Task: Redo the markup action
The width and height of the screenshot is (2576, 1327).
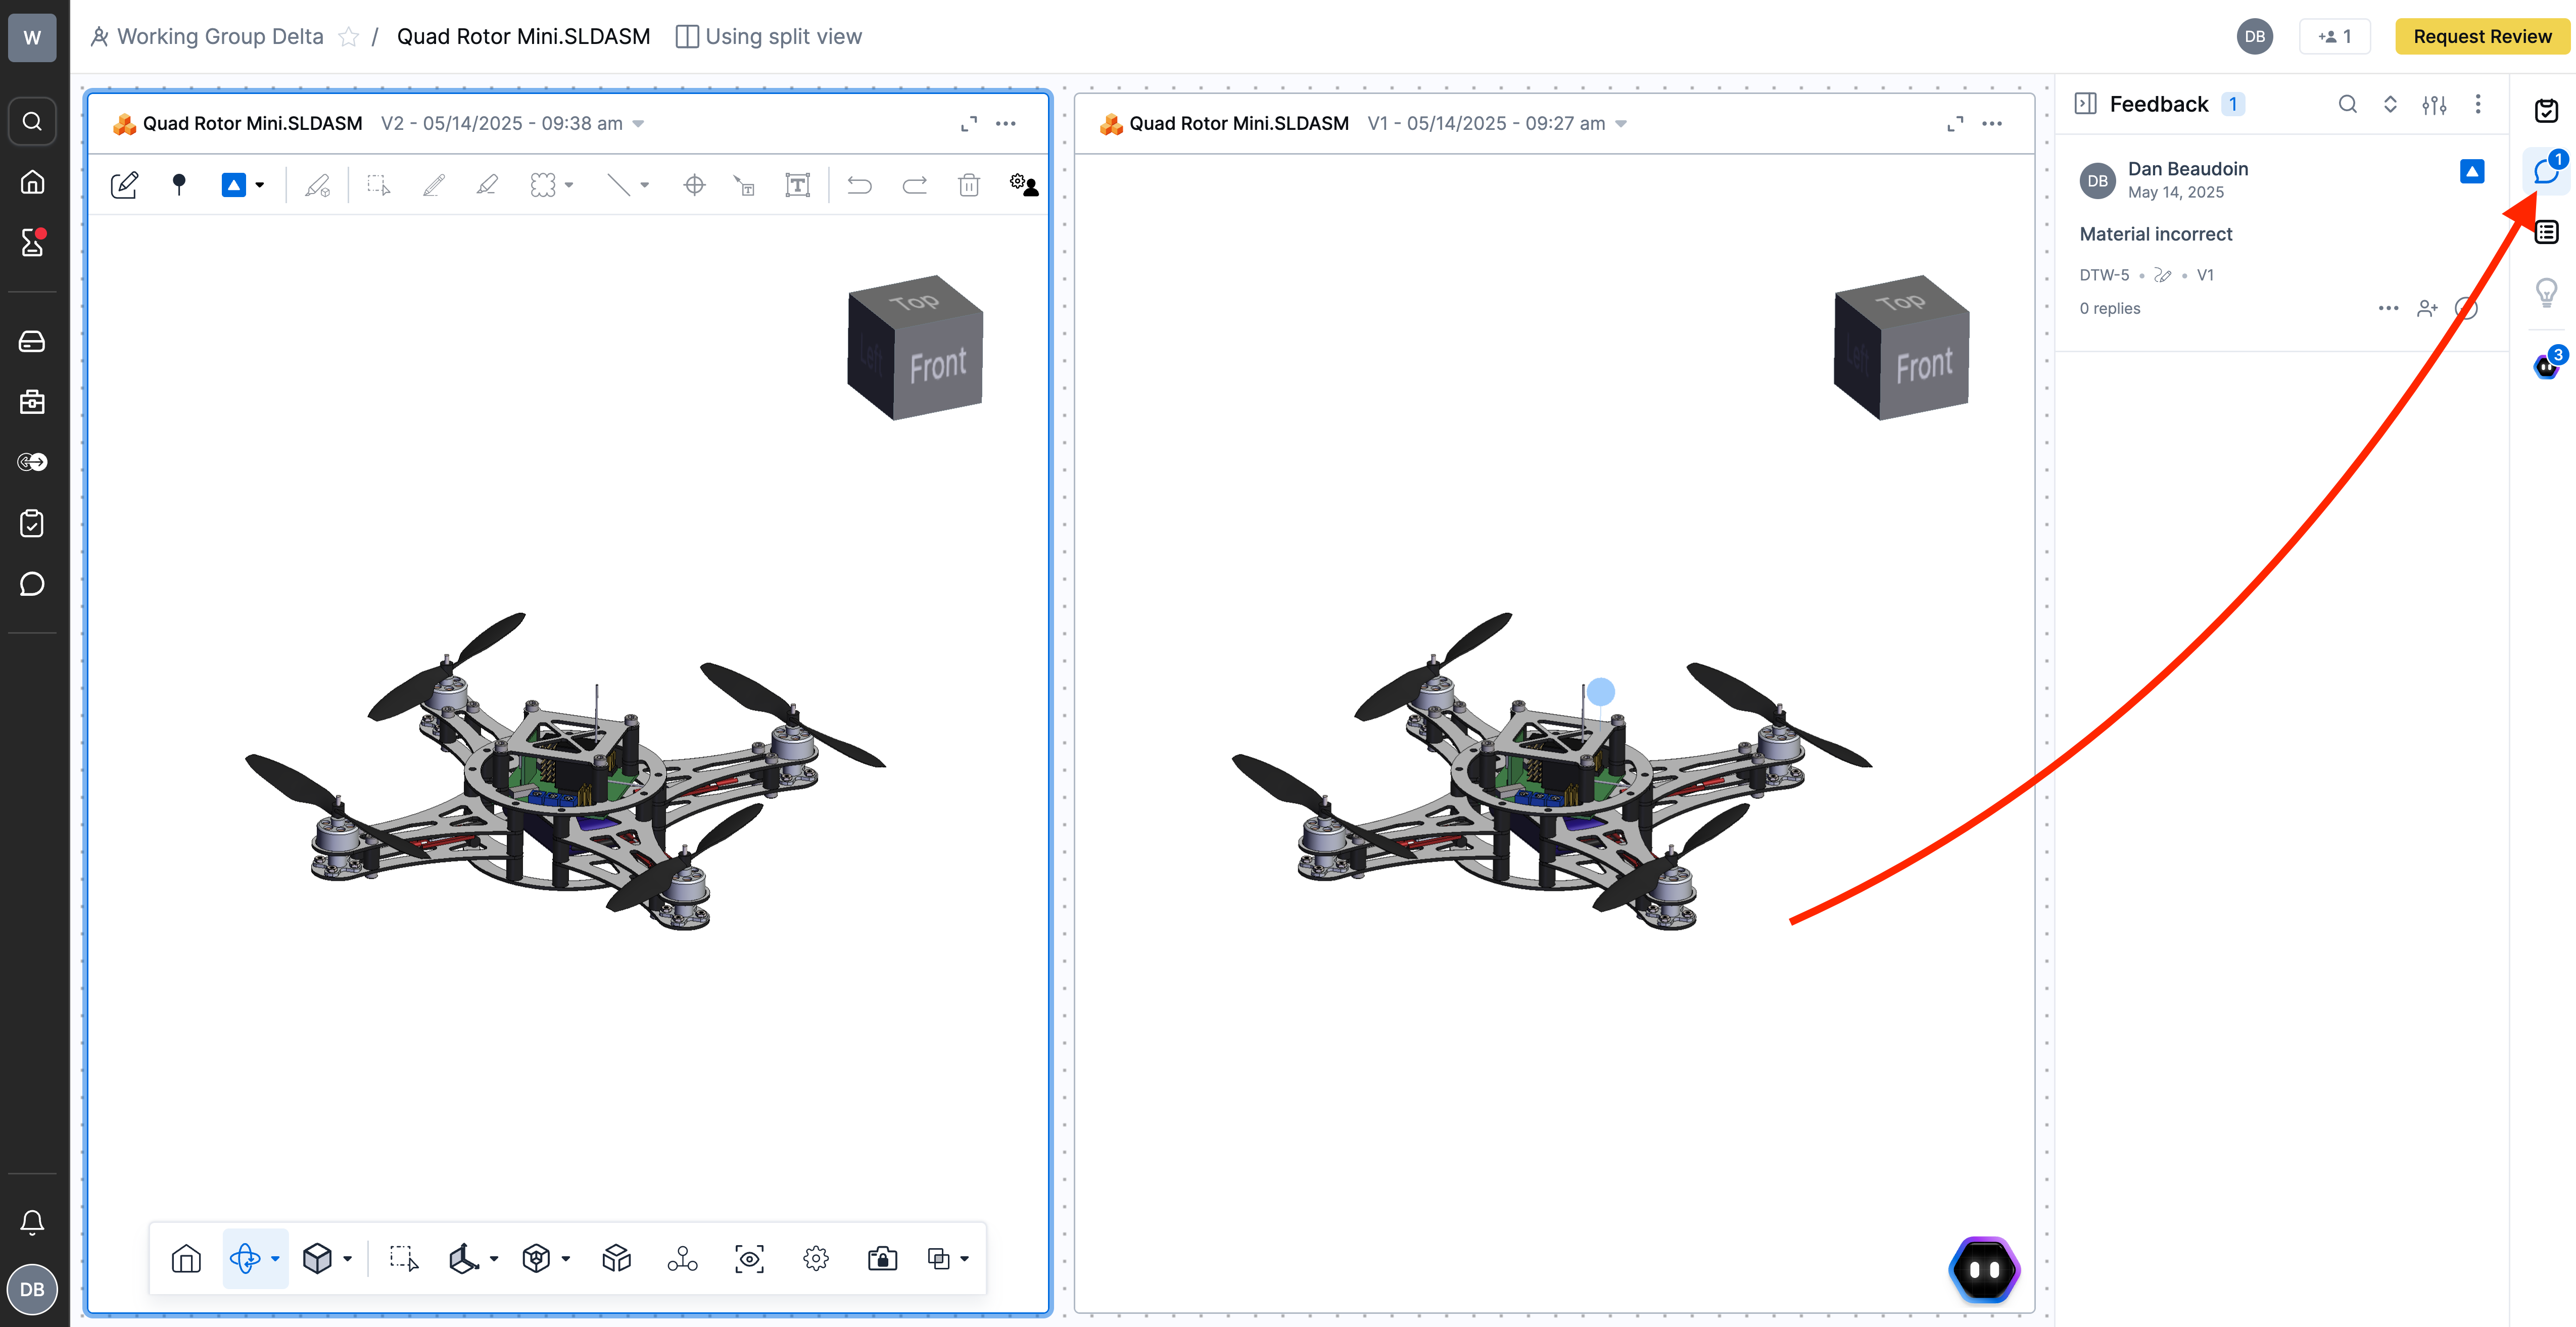Action: click(914, 185)
